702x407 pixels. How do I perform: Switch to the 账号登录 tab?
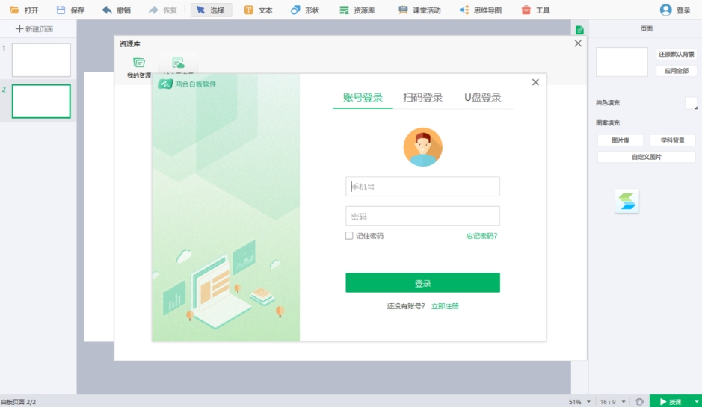[x=363, y=97]
